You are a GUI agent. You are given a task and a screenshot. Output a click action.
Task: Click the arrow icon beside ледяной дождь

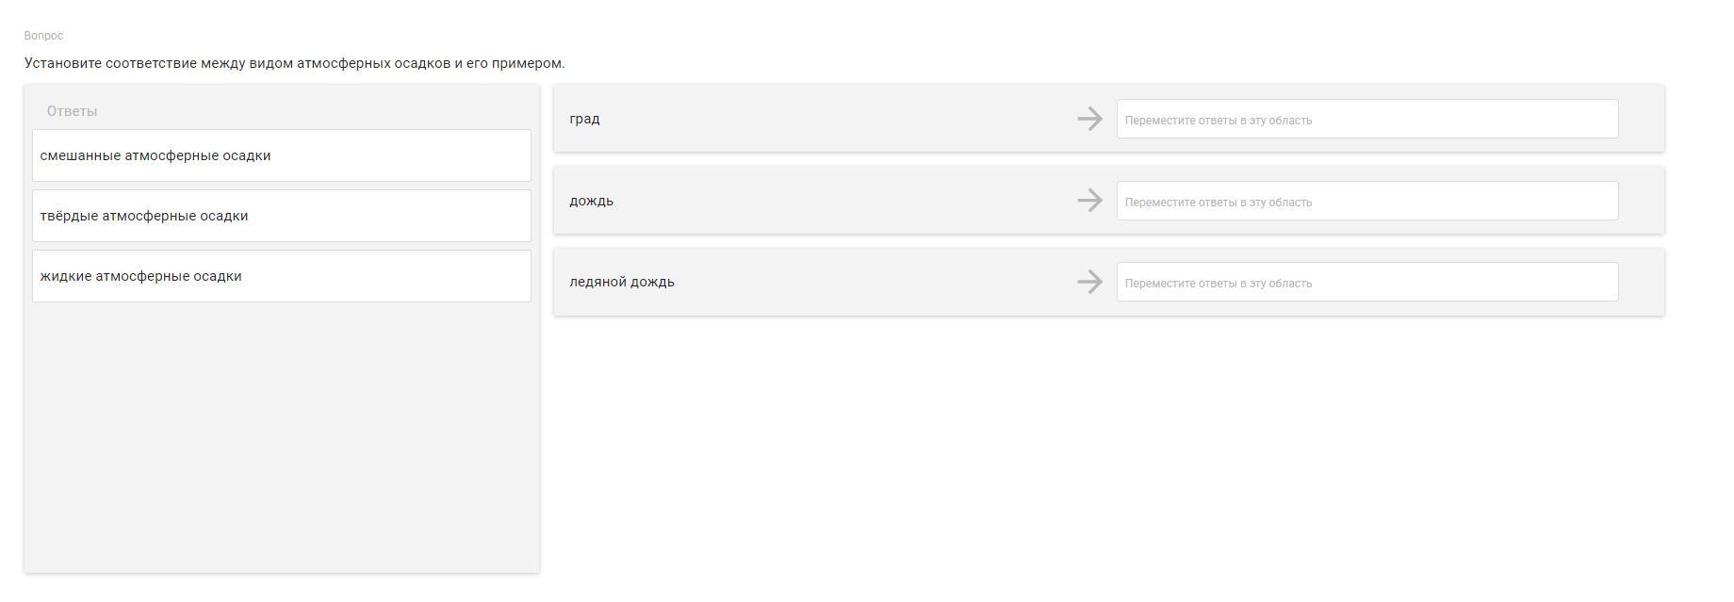click(x=1089, y=282)
